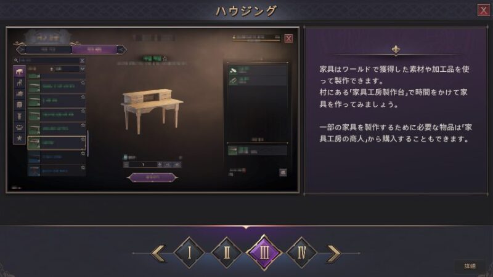The image size is (493, 277).
Task: Switch to tutorial page I
Action: click(189, 252)
